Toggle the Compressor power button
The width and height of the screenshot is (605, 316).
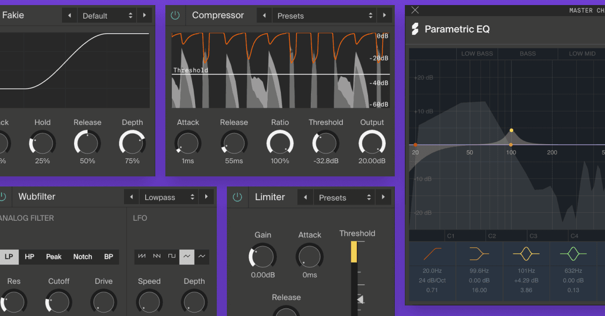175,15
